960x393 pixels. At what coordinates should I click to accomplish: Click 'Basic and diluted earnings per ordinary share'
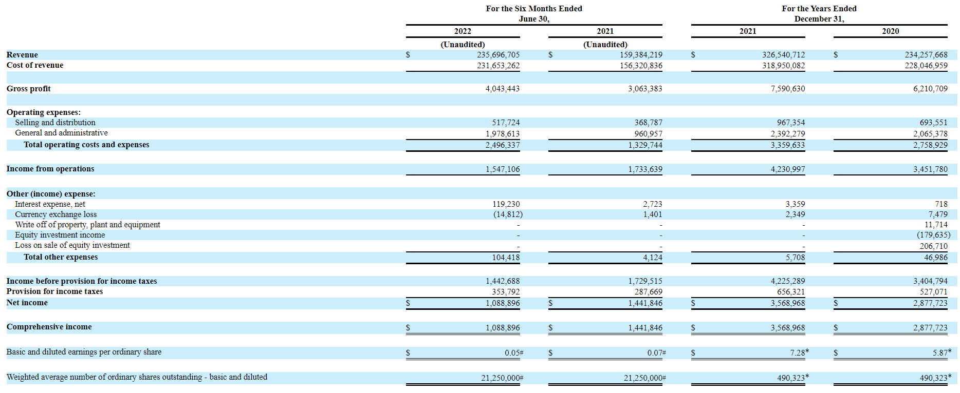click(84, 352)
